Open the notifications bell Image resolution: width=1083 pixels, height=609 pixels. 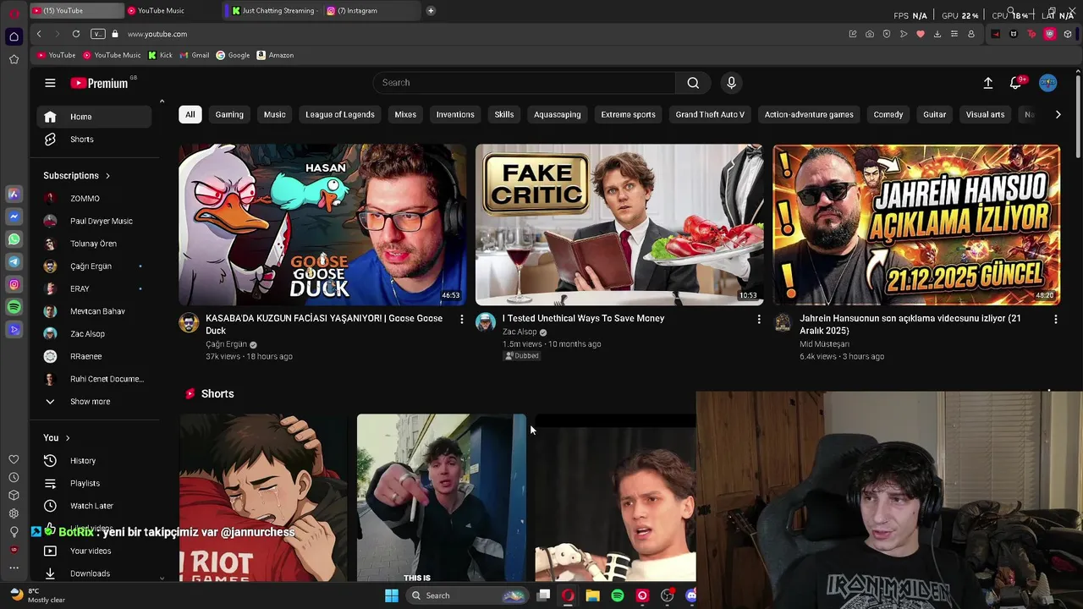[1016, 83]
